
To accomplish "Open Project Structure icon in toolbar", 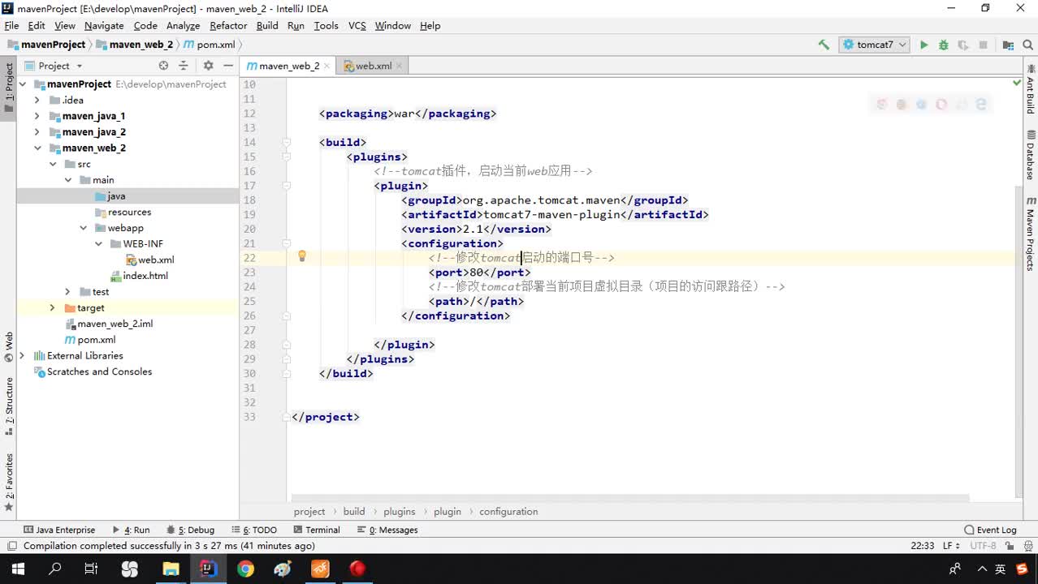I will pos(1008,45).
